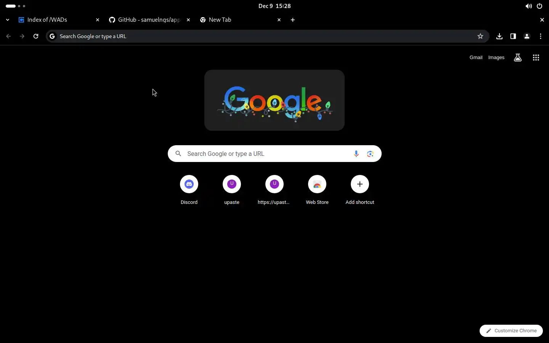Open the GNOME Activities overview
The height and width of the screenshot is (343, 549).
(x=16, y=6)
